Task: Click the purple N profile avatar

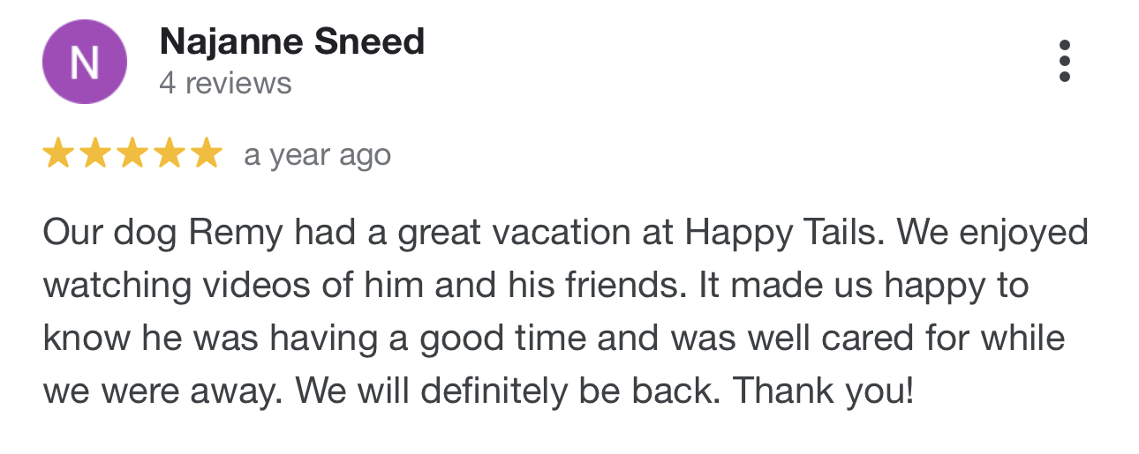Action: point(85,62)
